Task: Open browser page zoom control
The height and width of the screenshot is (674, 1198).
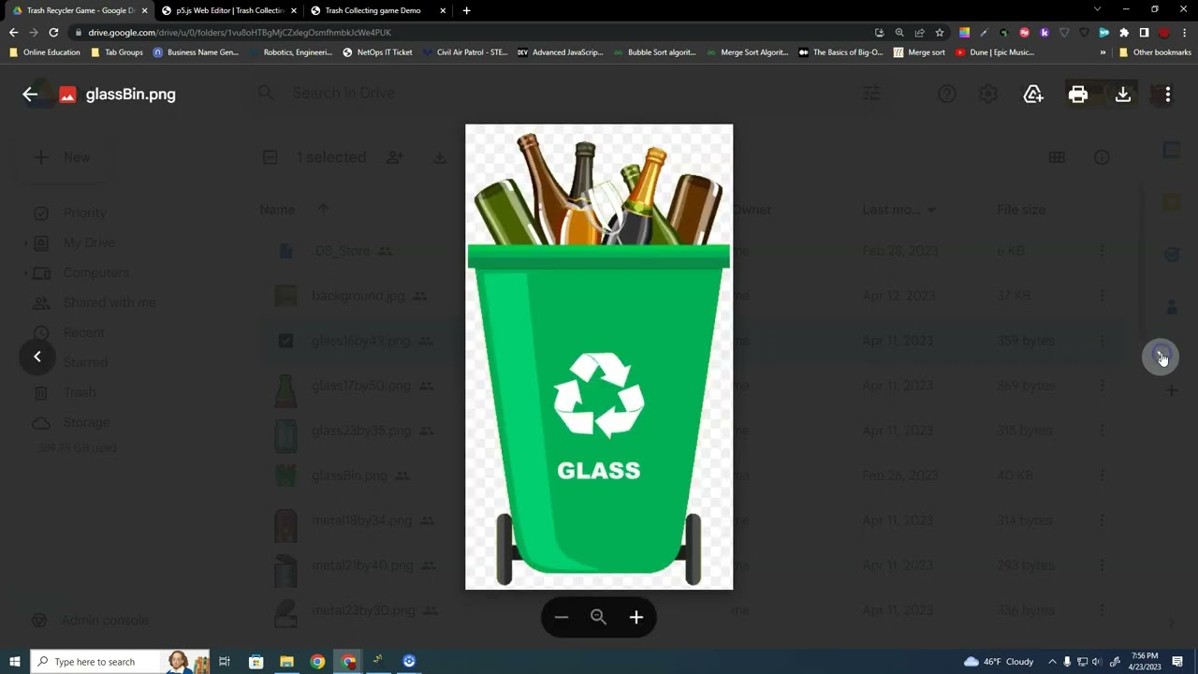Action: [x=899, y=32]
